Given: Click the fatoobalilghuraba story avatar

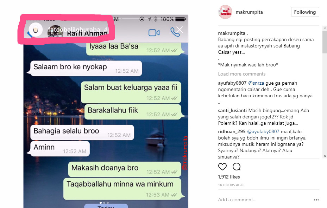Looking at the screenshot, I should [36, 30].
